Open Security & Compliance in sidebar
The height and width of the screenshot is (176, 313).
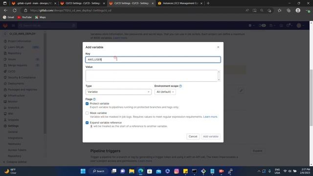tap(22, 77)
